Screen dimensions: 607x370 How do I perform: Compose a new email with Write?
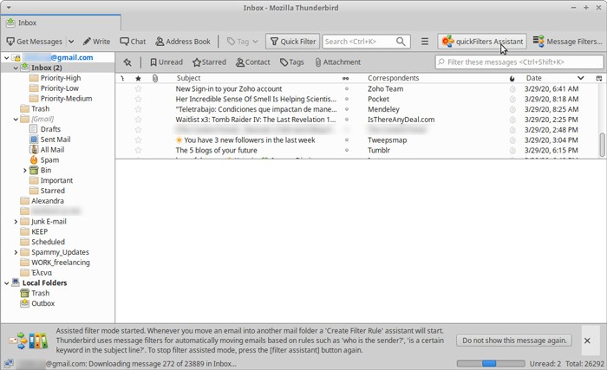(x=96, y=42)
